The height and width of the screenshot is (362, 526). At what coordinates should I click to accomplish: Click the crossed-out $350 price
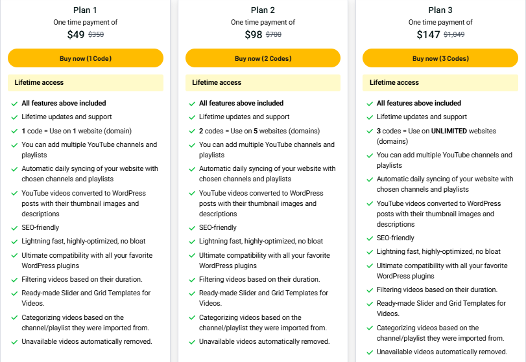[96, 34]
